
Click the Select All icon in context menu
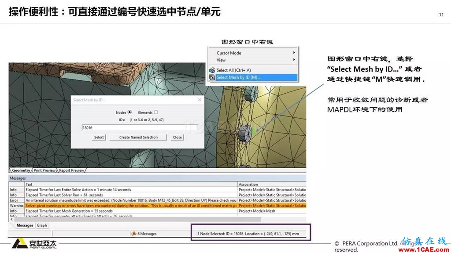pos(212,70)
